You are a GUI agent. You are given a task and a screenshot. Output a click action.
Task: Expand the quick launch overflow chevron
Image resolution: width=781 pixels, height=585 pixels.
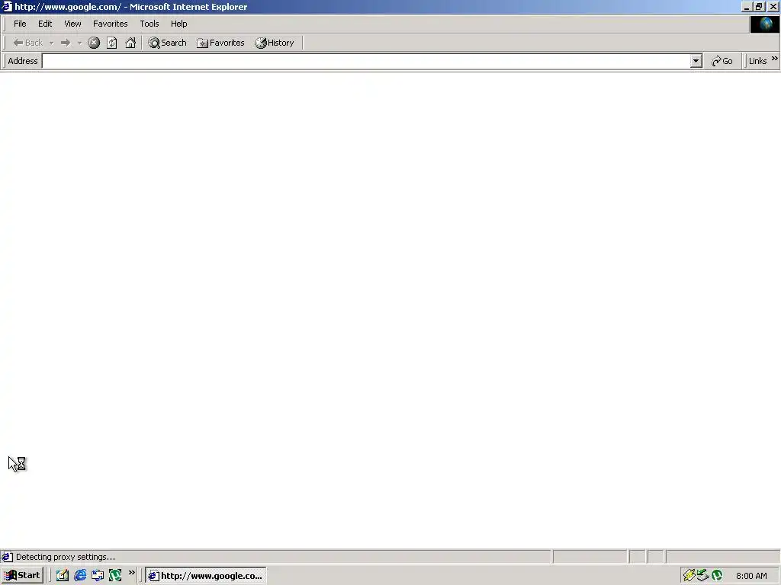click(131, 573)
